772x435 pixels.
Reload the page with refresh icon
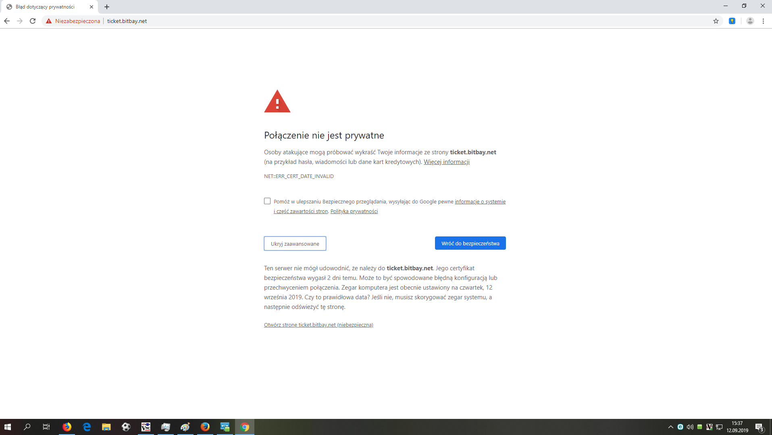(33, 21)
